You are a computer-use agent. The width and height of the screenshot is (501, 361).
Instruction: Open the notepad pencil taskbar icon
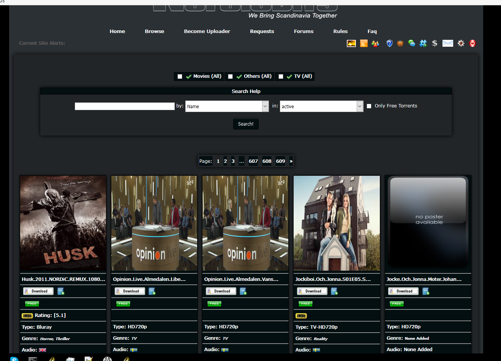89,359
